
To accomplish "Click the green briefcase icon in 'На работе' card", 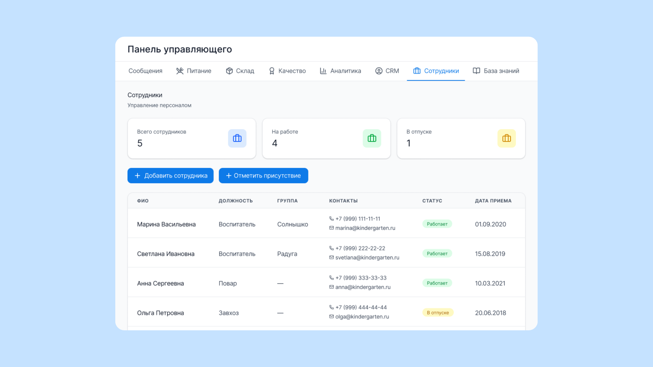I will (x=372, y=138).
